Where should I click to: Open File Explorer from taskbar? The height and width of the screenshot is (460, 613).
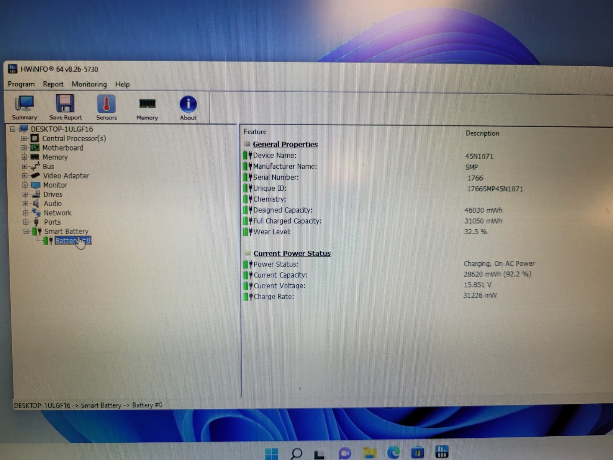point(369,453)
